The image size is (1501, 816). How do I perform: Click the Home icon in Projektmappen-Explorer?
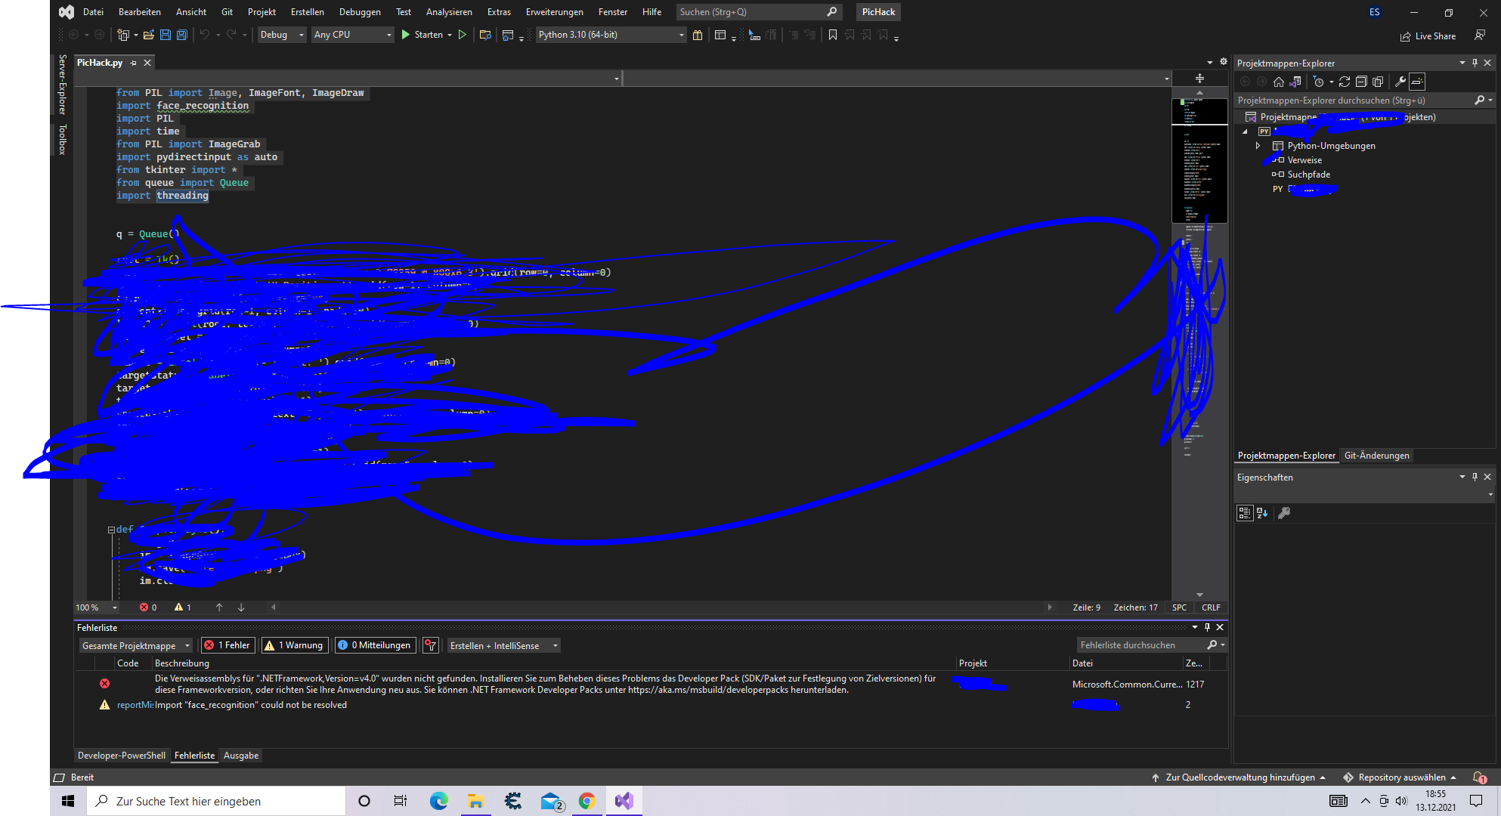tap(1278, 82)
